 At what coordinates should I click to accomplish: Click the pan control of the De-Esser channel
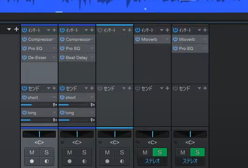point(39,134)
